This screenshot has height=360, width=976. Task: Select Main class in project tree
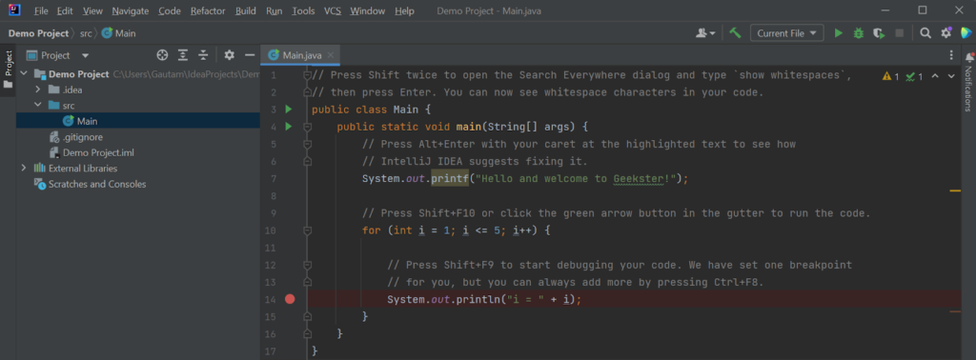(x=138, y=121)
